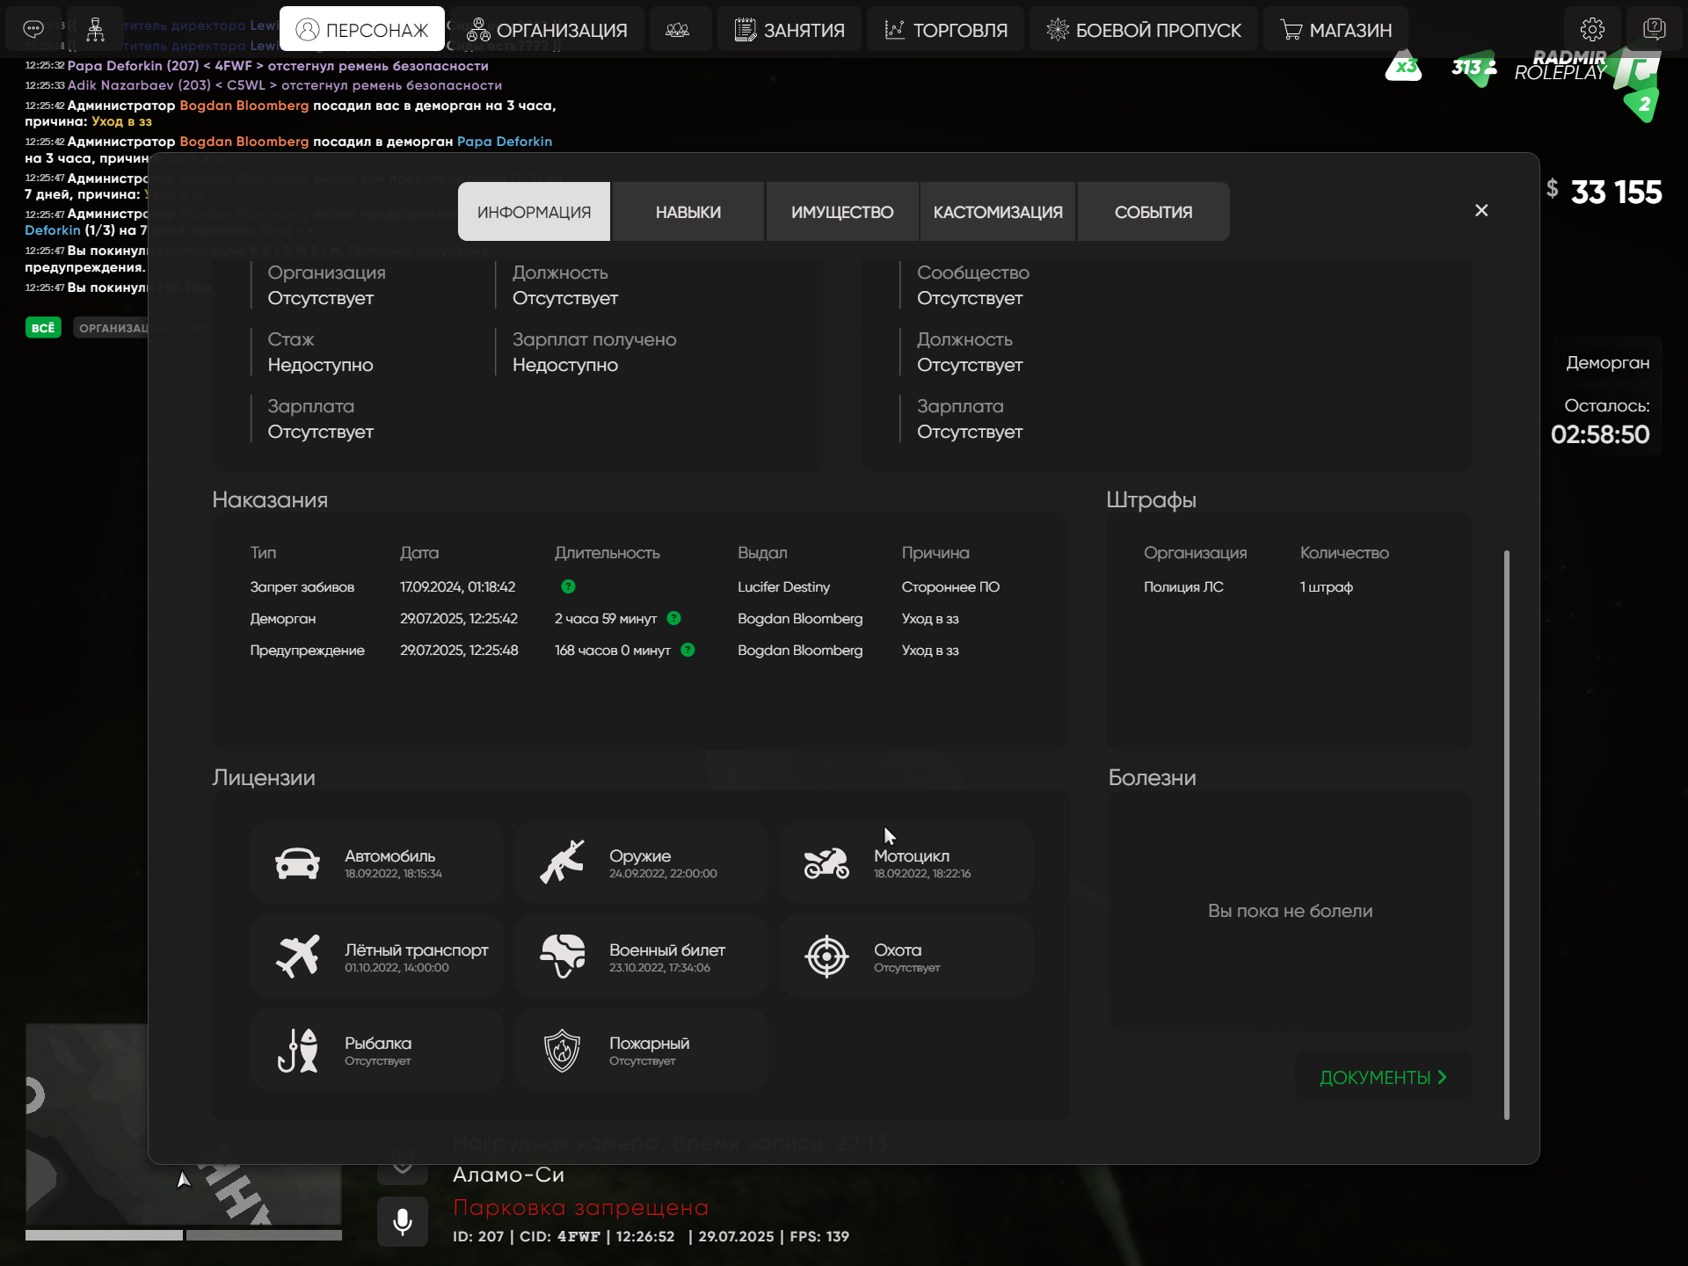Screen dimensions: 1688x1266
Task: Click green help icon in Запрет забивов row
Action: click(568, 586)
